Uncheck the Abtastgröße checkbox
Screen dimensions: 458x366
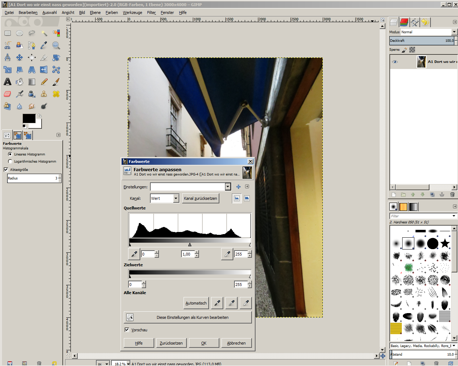[x=6, y=169]
